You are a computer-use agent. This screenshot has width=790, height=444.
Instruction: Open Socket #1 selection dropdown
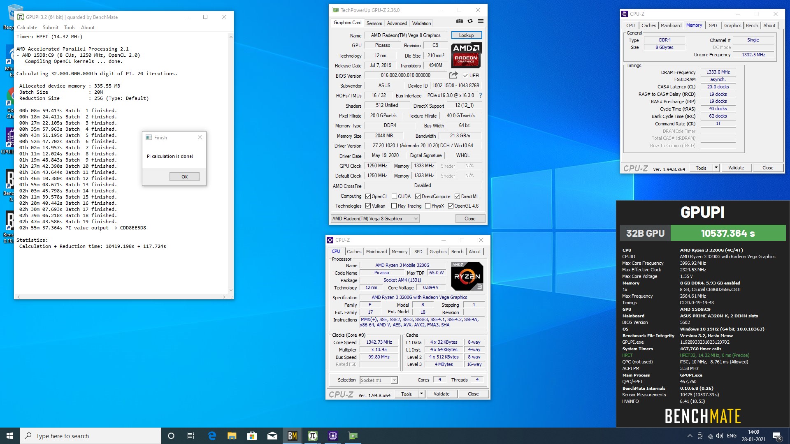point(379,380)
